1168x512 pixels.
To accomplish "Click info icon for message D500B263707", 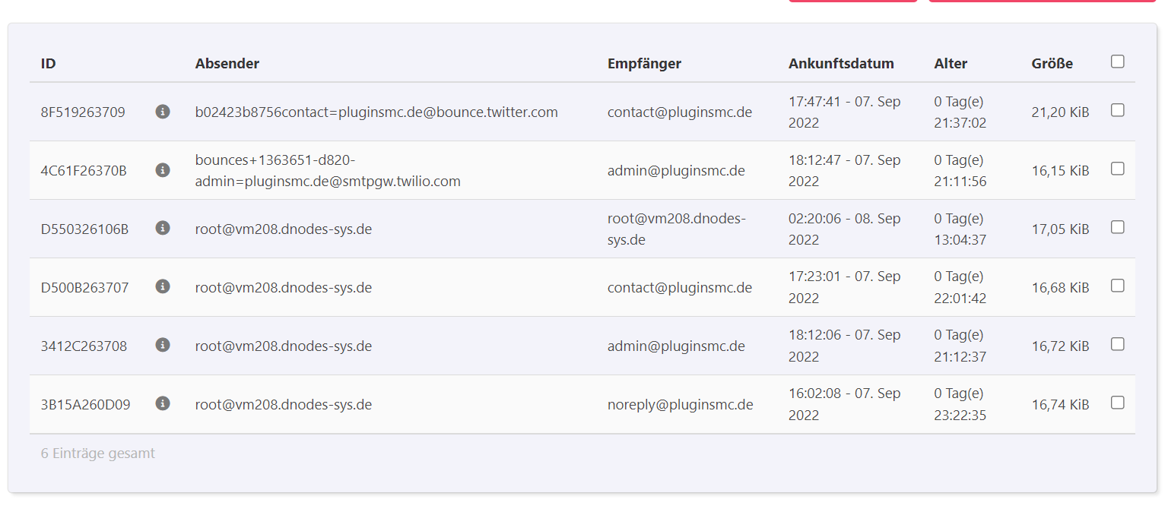I will [x=162, y=286].
